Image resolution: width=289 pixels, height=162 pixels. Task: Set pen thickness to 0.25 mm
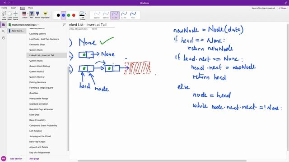[x=97, y=15]
